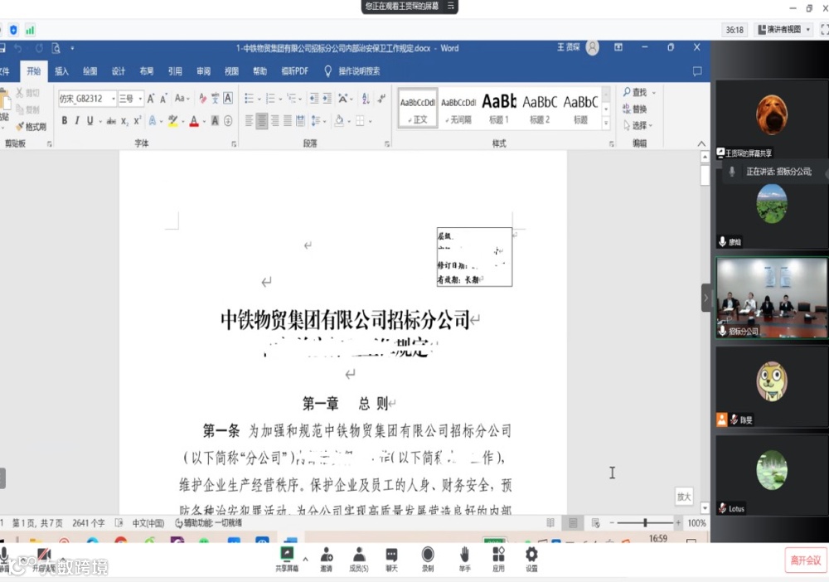This screenshot has height=582, width=829.
Task: Apply subscript formatting
Action: coord(125,121)
